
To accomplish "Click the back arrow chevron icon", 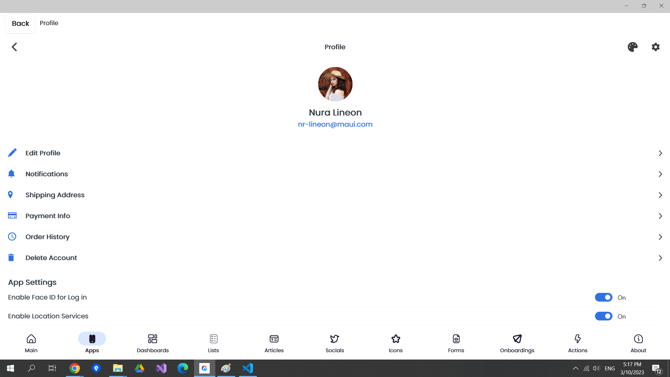I will pyautogui.click(x=14, y=47).
